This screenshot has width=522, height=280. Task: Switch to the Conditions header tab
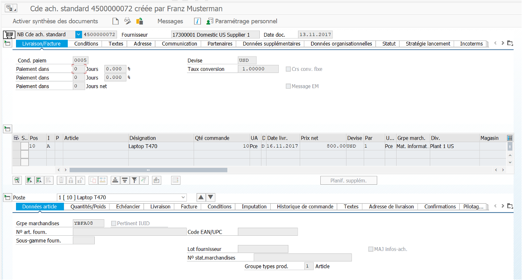(86, 44)
